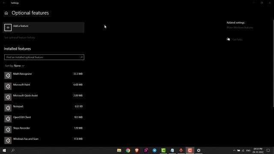Viewport: 274px width, 154px height.
Task: Select the Math Recognizer row
Action: tap(44, 75)
